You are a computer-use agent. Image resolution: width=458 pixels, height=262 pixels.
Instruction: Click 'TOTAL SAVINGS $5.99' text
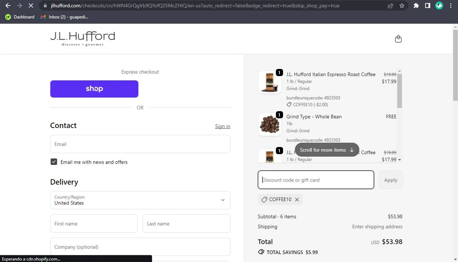click(292, 252)
